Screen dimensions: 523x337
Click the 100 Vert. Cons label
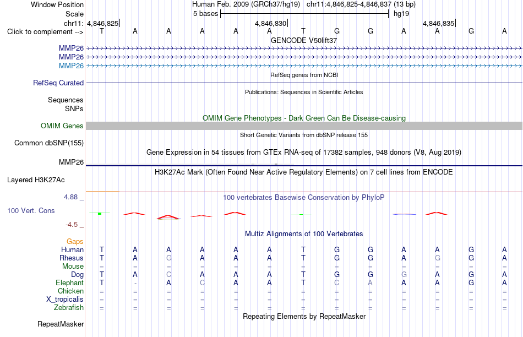coord(31,210)
